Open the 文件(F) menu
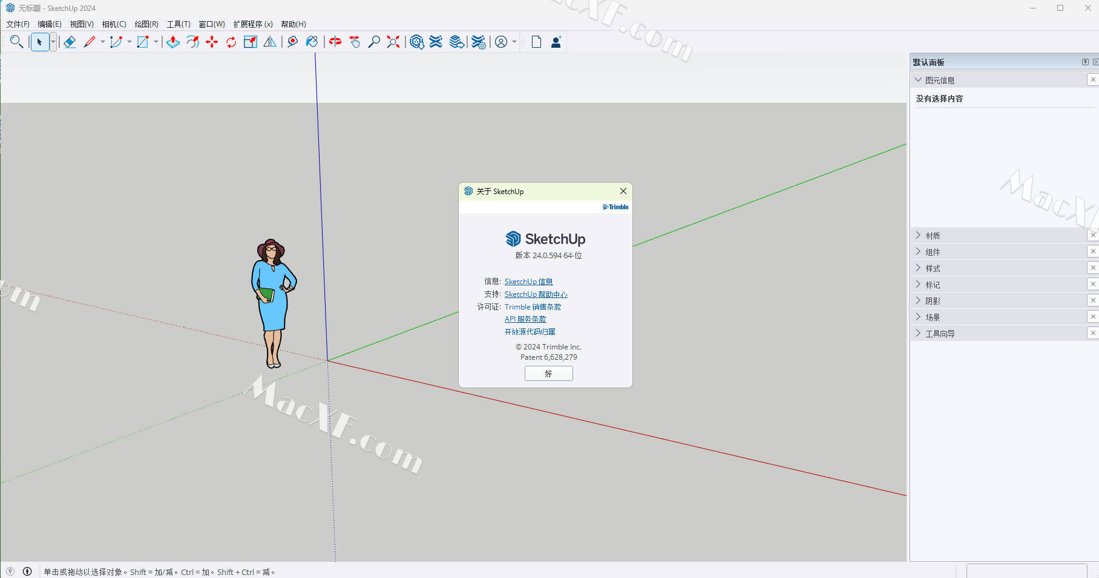The height and width of the screenshot is (578, 1099). [18, 24]
